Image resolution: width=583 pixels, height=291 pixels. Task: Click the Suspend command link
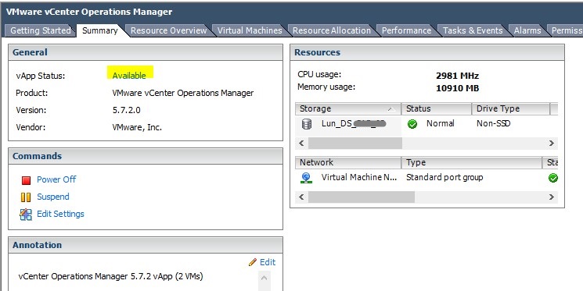52,197
